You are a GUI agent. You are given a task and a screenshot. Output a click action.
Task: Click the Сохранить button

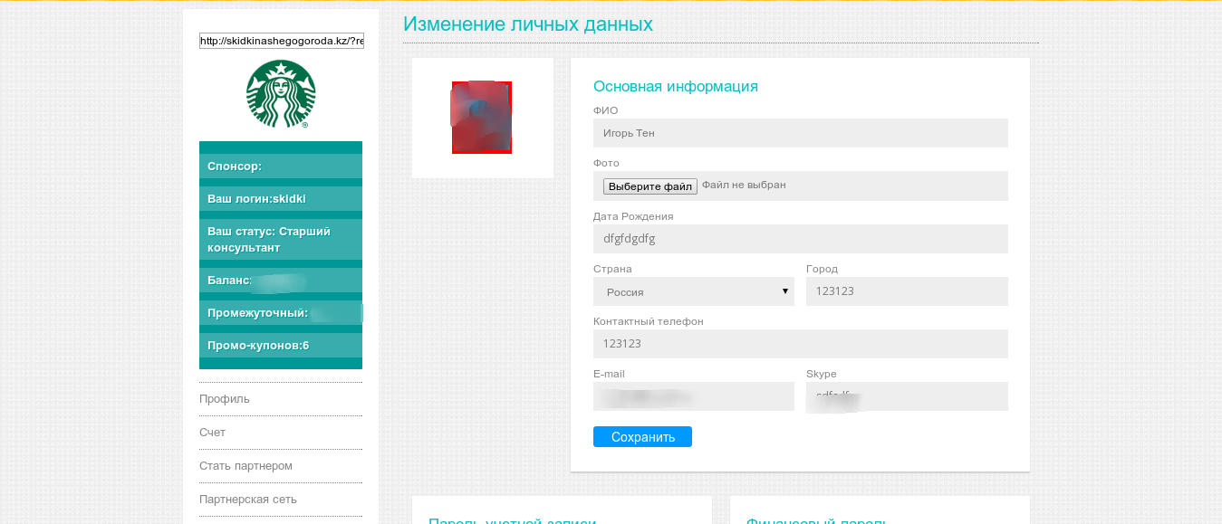click(x=642, y=437)
